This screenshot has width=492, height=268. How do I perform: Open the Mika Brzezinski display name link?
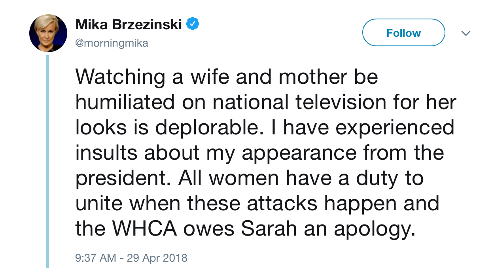point(129,25)
